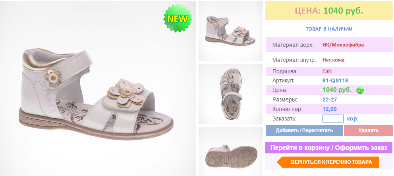Screen dimensions: 394x176
Task: Click the ТЭП sole value
Action: point(327,71)
